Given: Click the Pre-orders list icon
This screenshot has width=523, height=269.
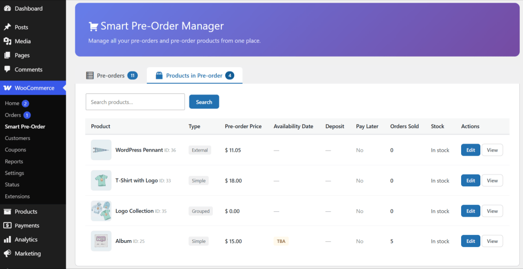Looking at the screenshot, I should pyautogui.click(x=90, y=75).
